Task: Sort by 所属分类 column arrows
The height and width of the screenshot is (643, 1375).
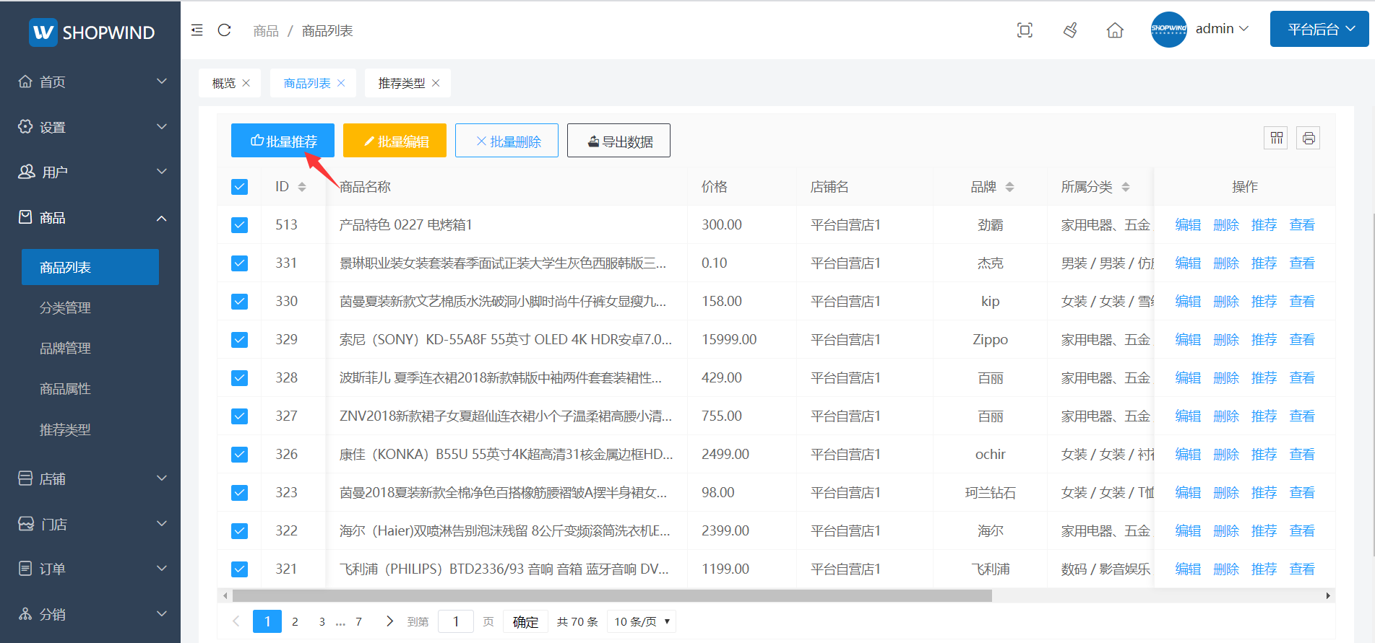Action: point(1125,187)
